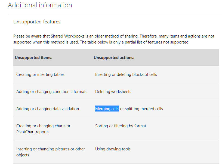Image resolution: width=222 pixels, height=164 pixels.
Task: Click the "Unsupported features" subheading
Action: (x=37, y=22)
